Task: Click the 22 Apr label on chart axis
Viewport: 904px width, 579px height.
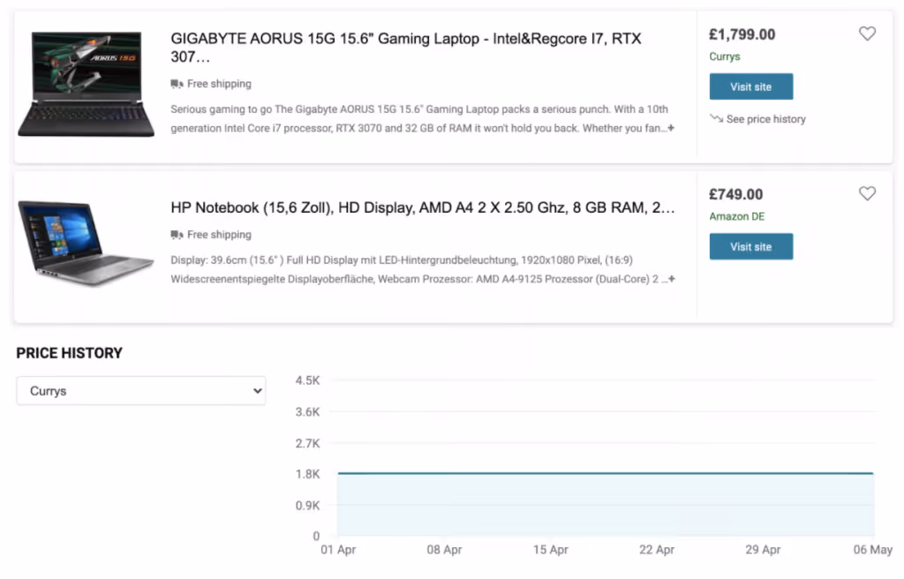Action: tap(657, 550)
